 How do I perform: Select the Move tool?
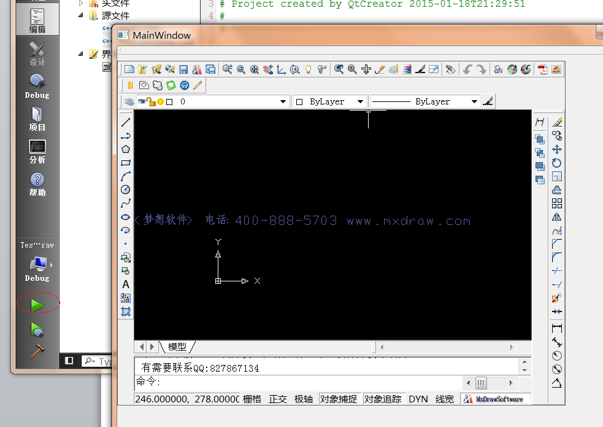click(557, 149)
